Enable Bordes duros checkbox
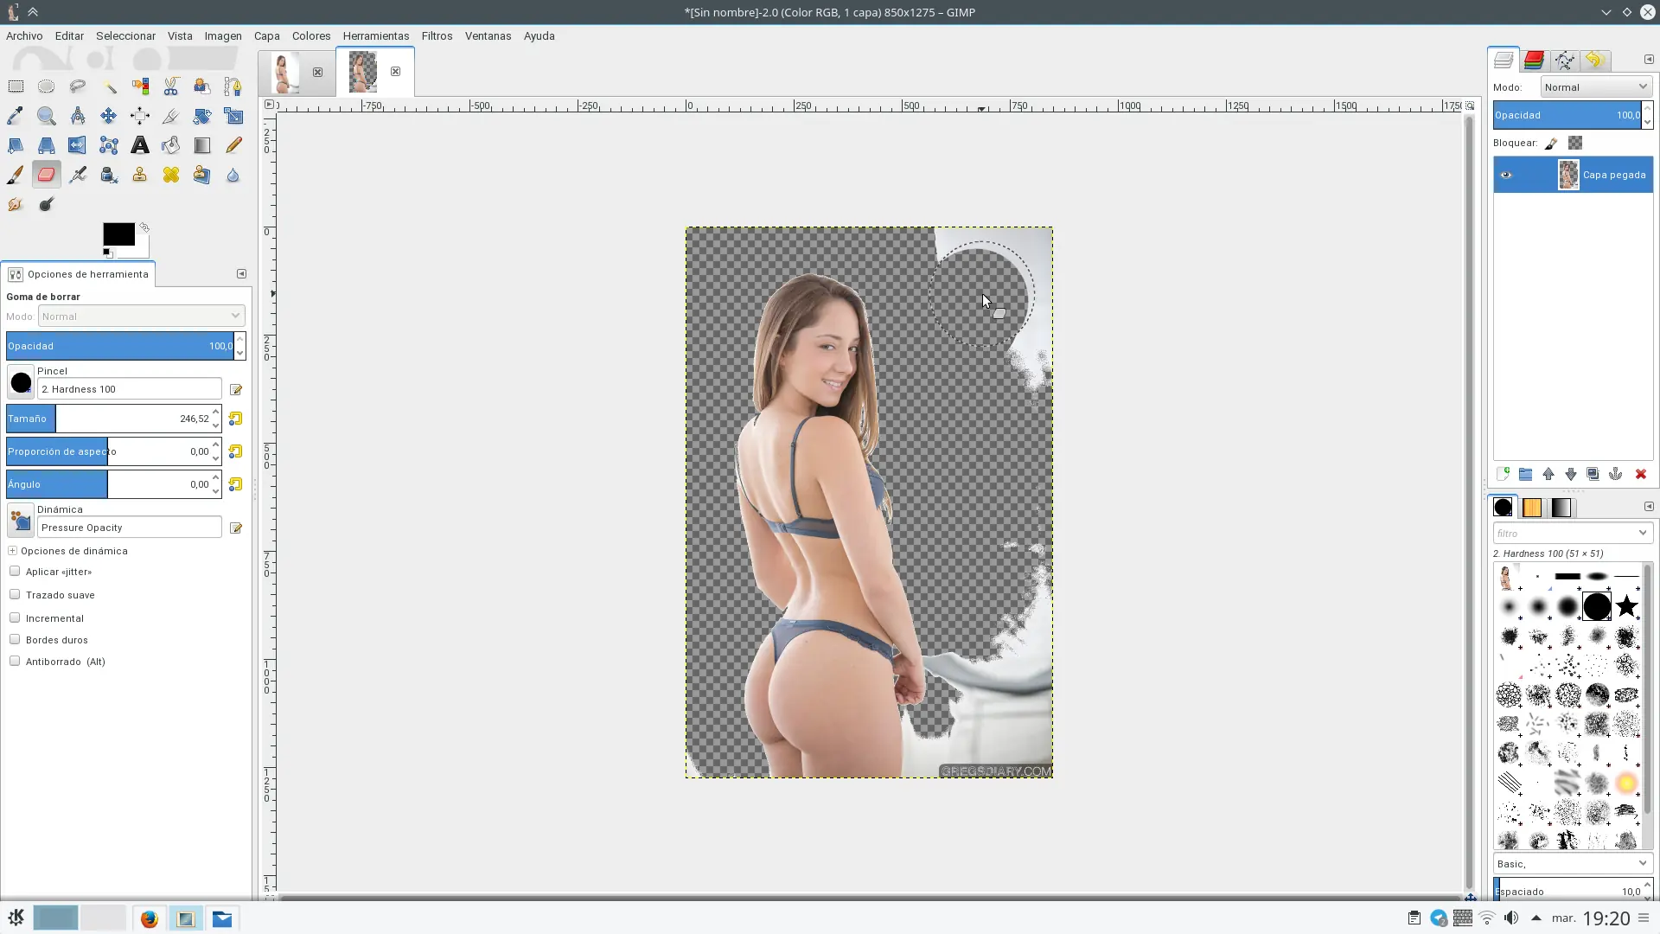Screen dimensions: 1660x934 click(x=15, y=639)
